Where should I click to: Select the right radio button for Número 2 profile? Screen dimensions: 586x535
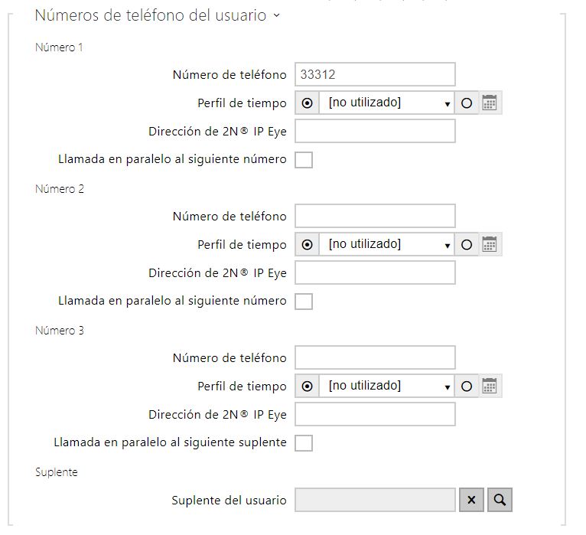point(467,244)
